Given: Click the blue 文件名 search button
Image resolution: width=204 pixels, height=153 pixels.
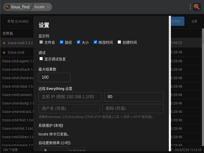Looking at the screenshot, I should pyautogui.click(x=178, y=21).
